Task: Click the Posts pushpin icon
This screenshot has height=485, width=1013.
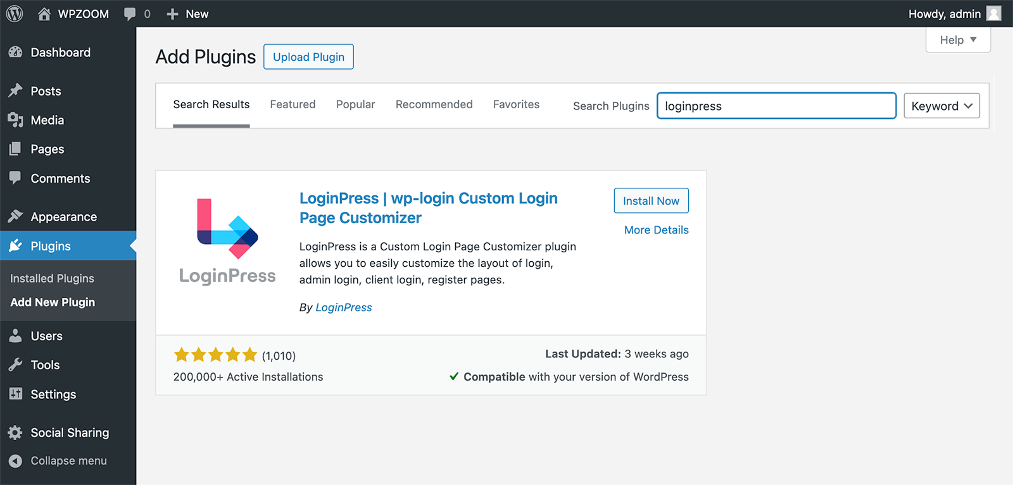Action: (x=16, y=91)
